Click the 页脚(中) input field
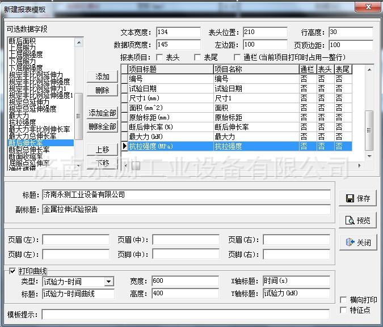 186,254
